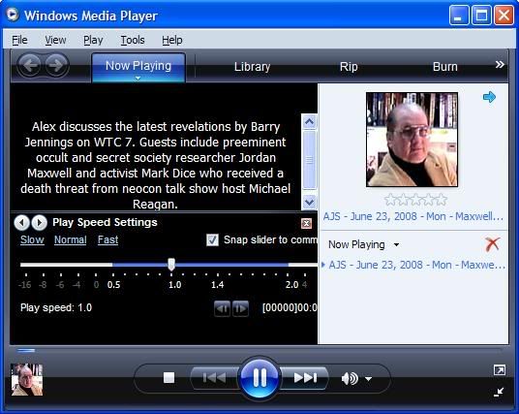Set play speed to Normal
The image size is (519, 414).
(70, 239)
